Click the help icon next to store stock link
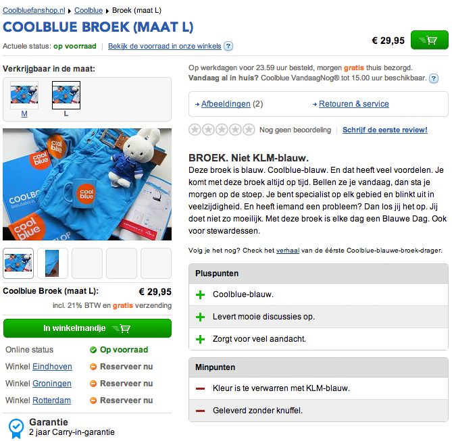 click(228, 47)
